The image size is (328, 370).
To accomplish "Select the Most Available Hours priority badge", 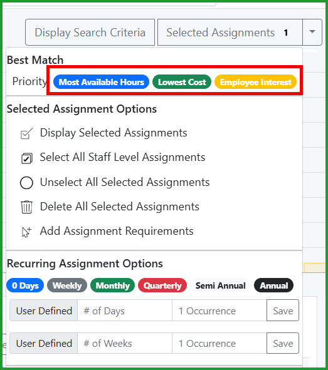I will coord(101,82).
